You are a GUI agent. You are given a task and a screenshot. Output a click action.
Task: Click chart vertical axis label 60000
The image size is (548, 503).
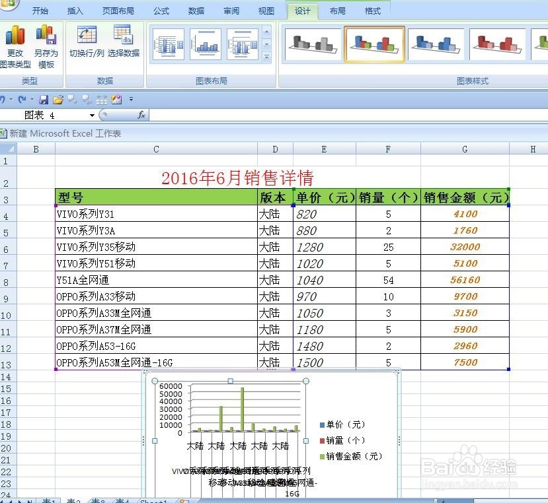171,386
